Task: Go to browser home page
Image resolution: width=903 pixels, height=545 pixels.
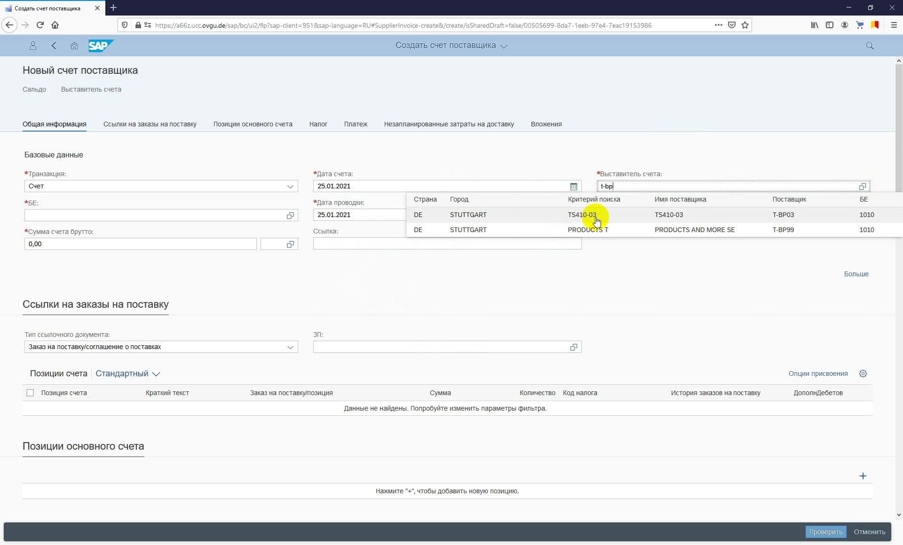Action: (55, 25)
